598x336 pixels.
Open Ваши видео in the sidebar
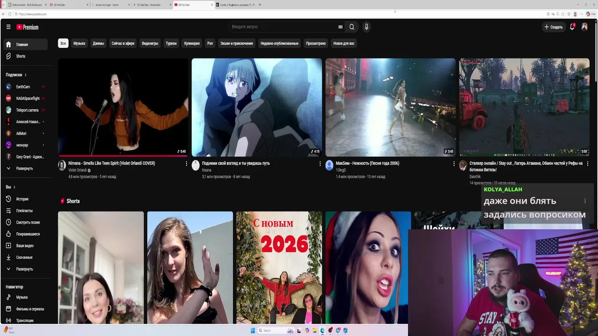pos(25,245)
